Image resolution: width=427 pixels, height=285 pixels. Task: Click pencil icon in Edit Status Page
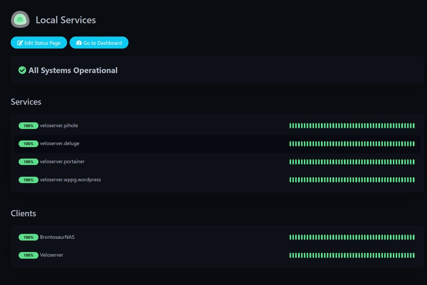(x=20, y=43)
